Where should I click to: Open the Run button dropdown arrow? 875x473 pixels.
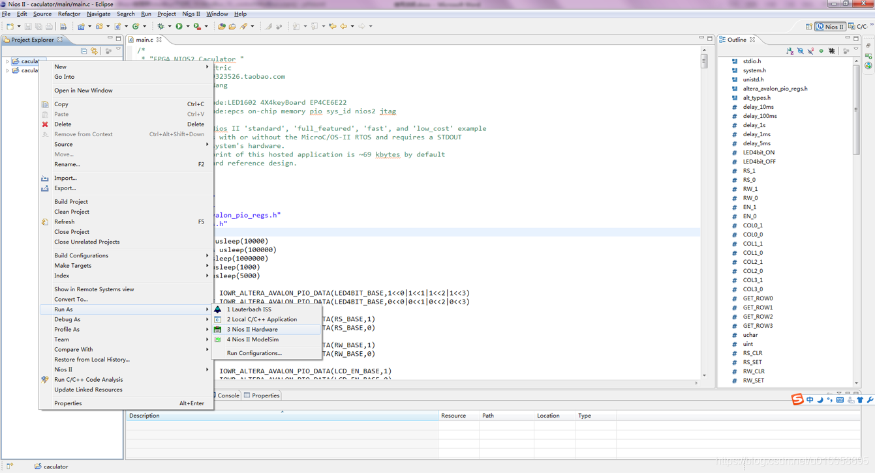(x=188, y=27)
